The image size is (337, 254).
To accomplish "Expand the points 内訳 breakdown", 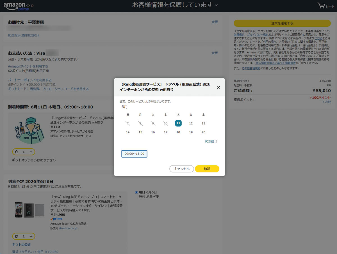I will tap(327, 102).
